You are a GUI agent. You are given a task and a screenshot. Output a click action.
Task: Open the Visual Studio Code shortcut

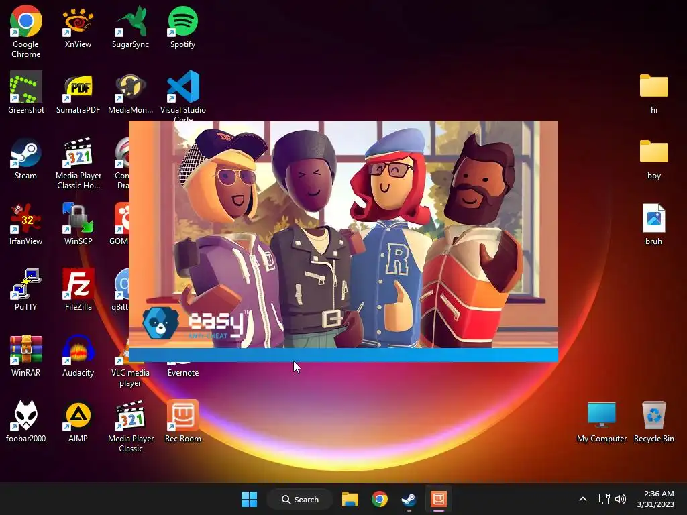(182, 95)
